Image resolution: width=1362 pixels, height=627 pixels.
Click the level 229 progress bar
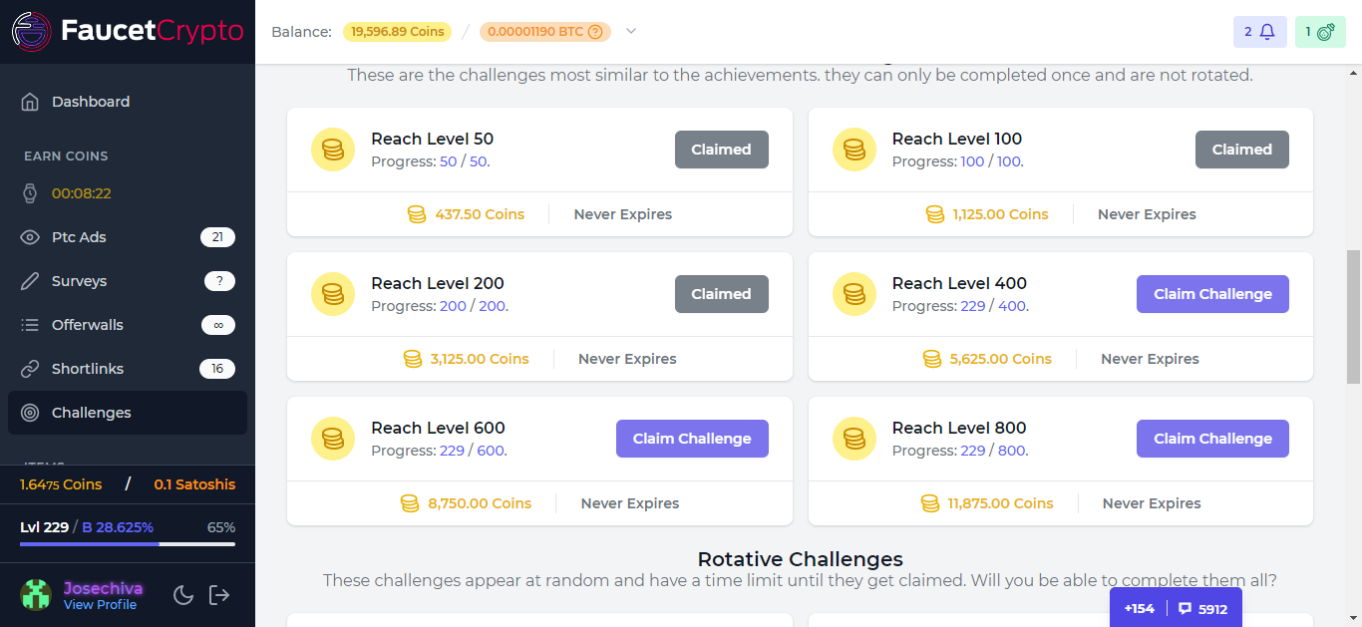click(x=128, y=544)
